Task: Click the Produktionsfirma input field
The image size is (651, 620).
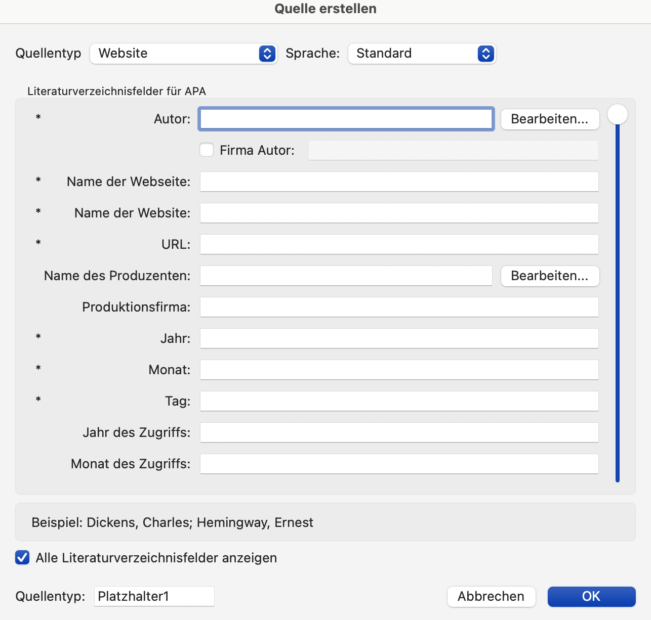Action: pos(399,307)
